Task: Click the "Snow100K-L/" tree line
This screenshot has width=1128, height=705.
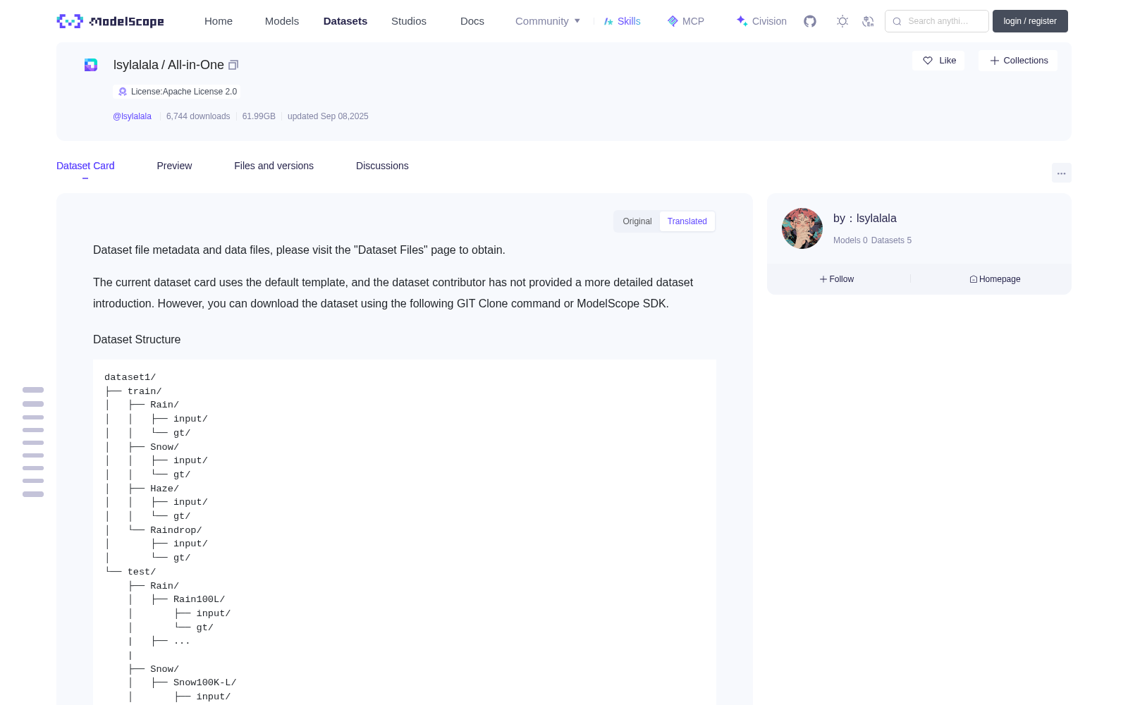Action: coord(204,682)
